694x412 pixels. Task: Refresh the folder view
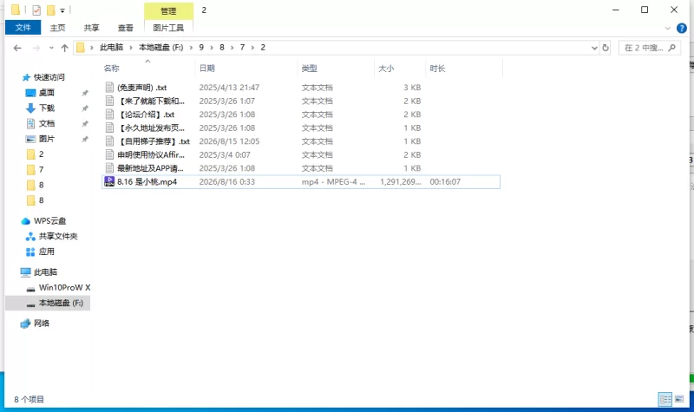[x=606, y=48]
